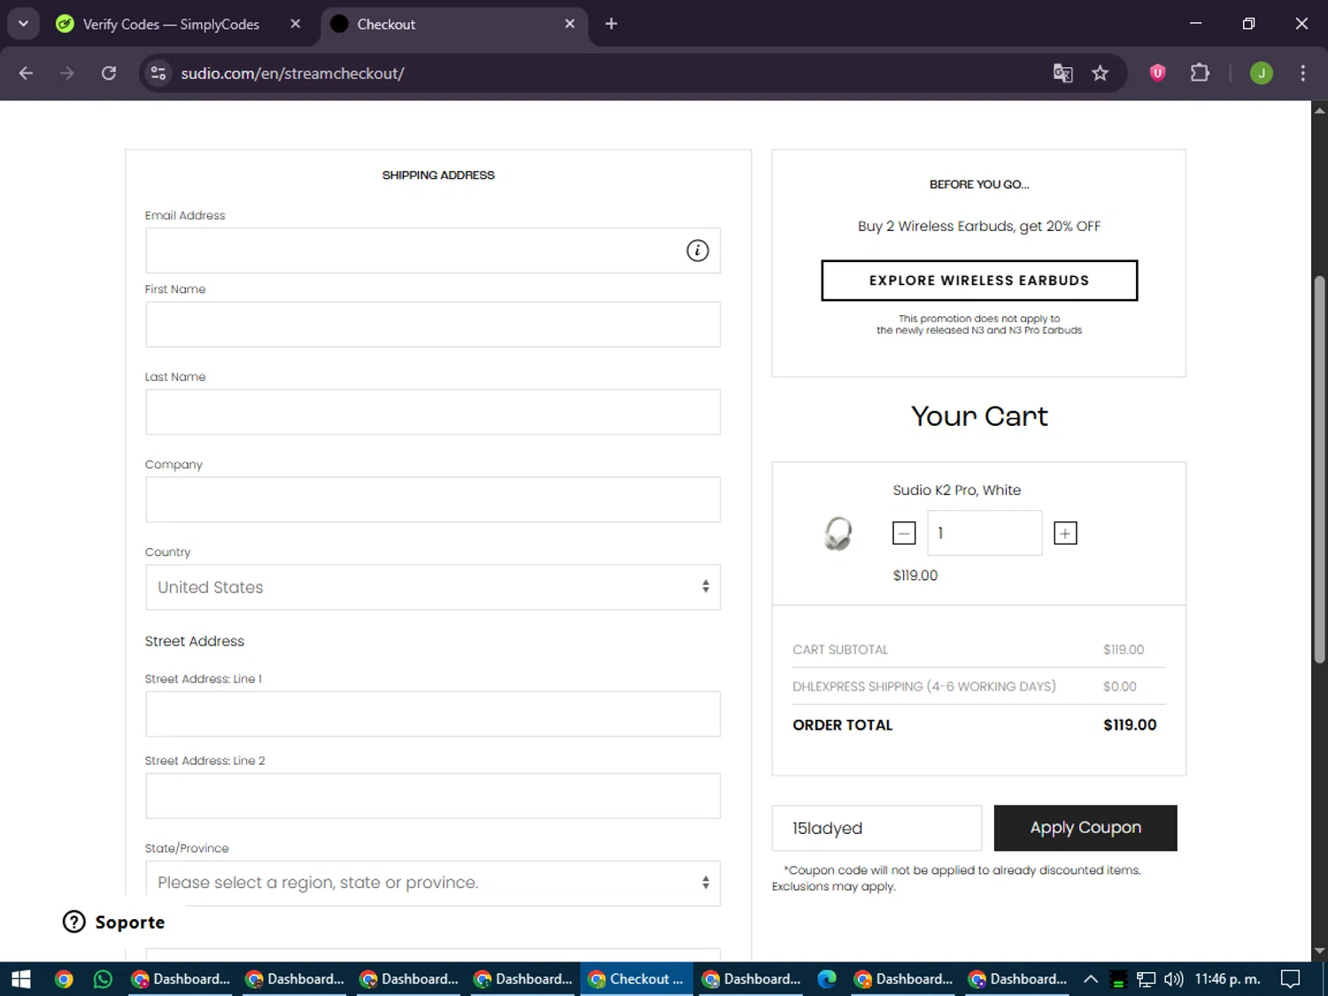Screen dimensions: 1328x996
Task: Reload the checkout page
Action: [x=109, y=73]
